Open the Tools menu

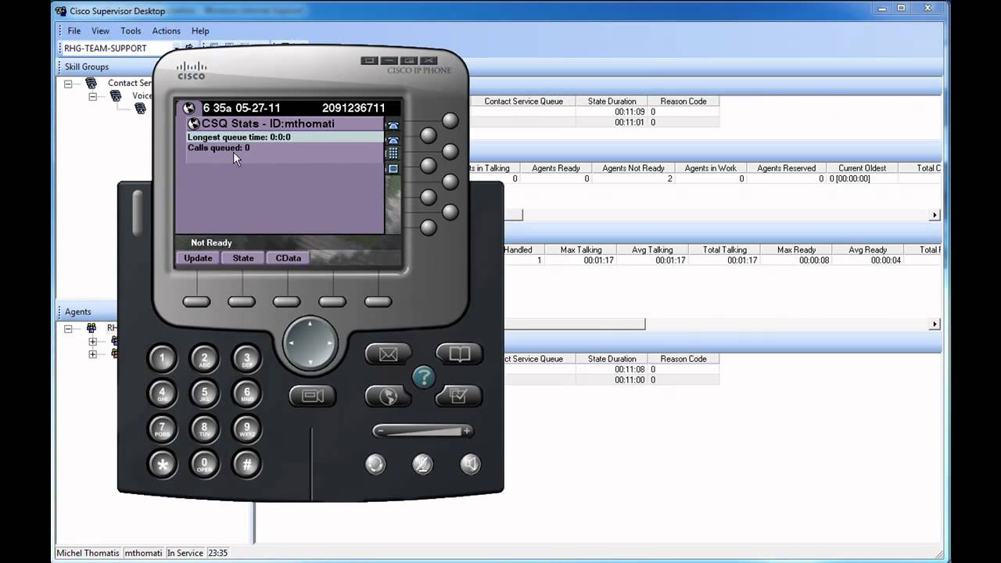[x=131, y=30]
